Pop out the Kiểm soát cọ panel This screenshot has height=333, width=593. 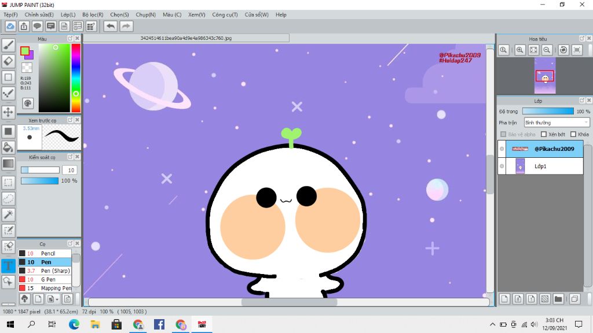(70, 157)
